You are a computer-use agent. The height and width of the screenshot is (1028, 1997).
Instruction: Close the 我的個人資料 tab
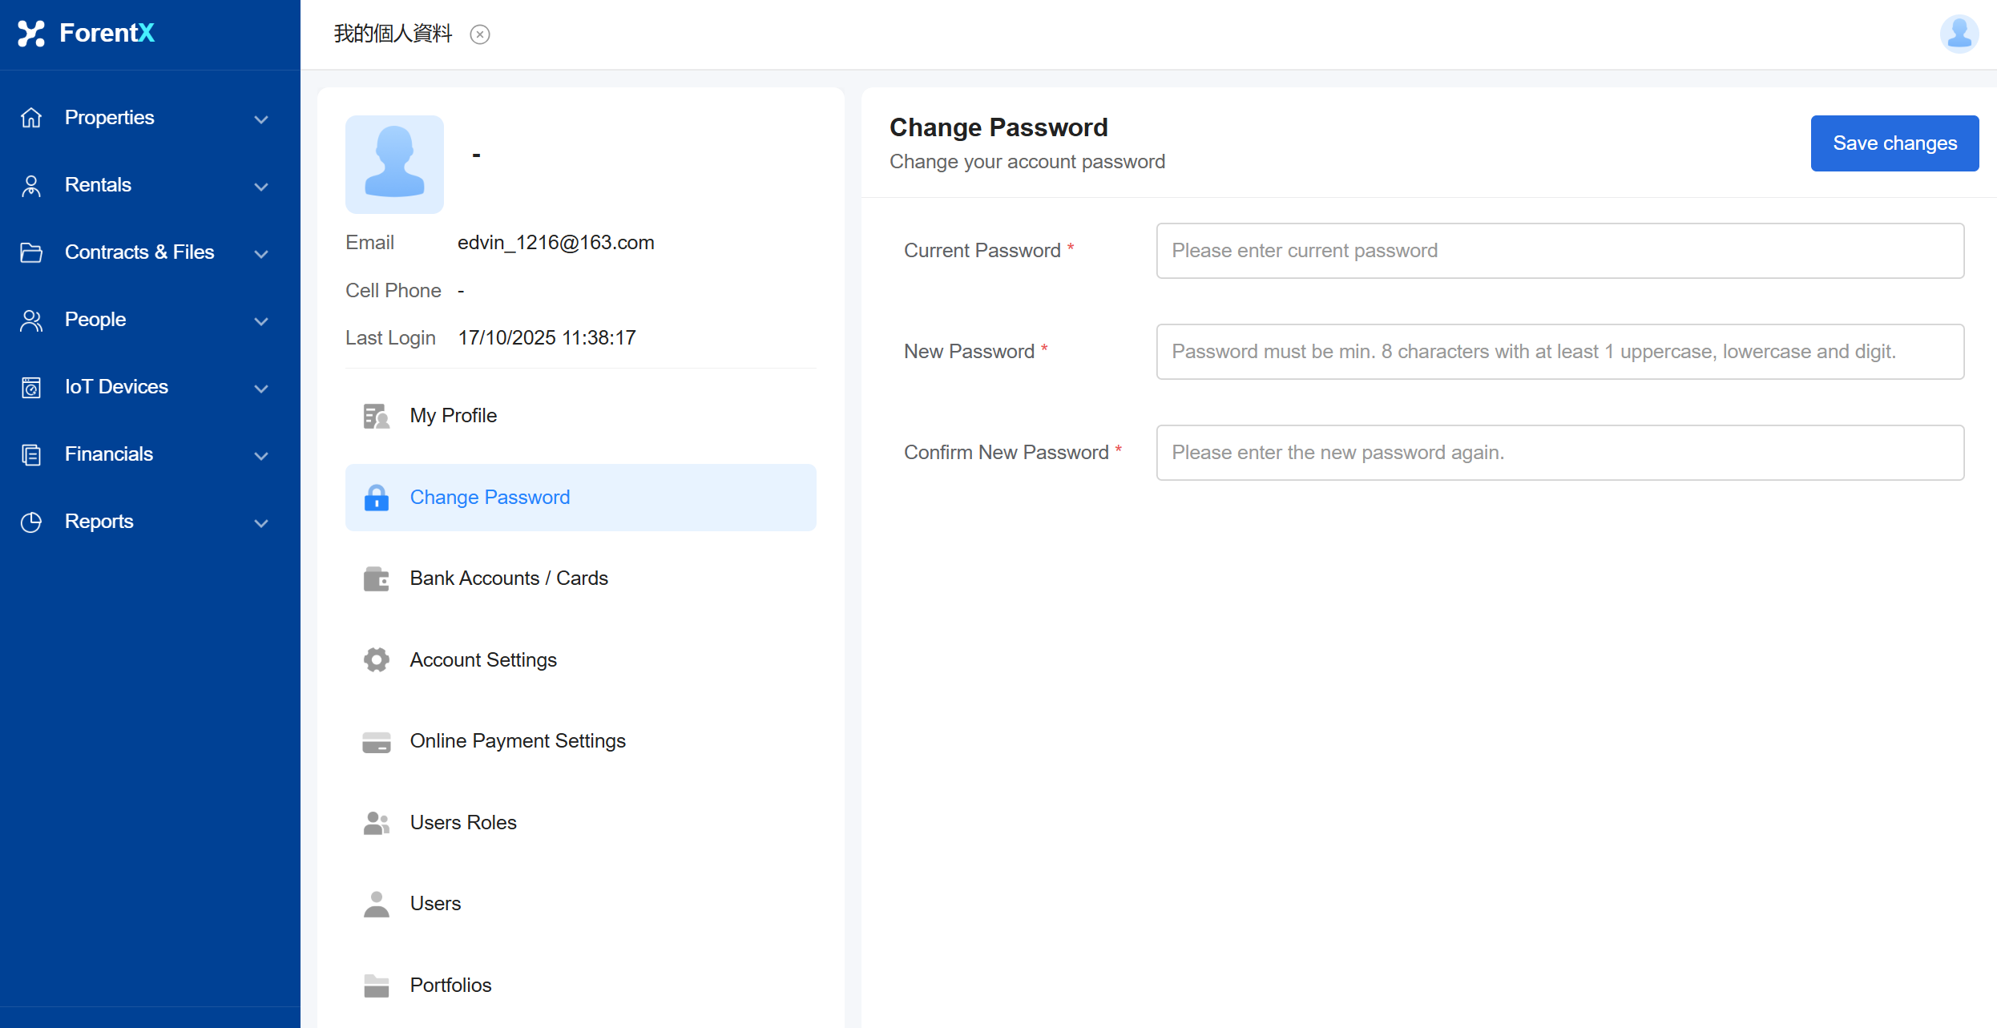click(x=480, y=34)
